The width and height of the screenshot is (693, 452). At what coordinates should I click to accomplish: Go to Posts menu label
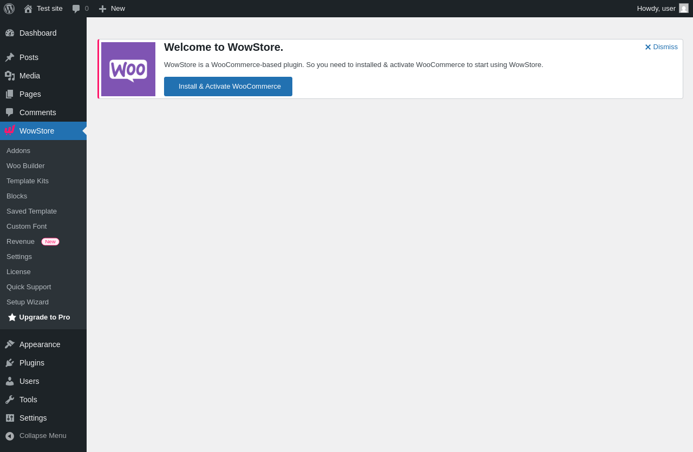[x=29, y=57]
